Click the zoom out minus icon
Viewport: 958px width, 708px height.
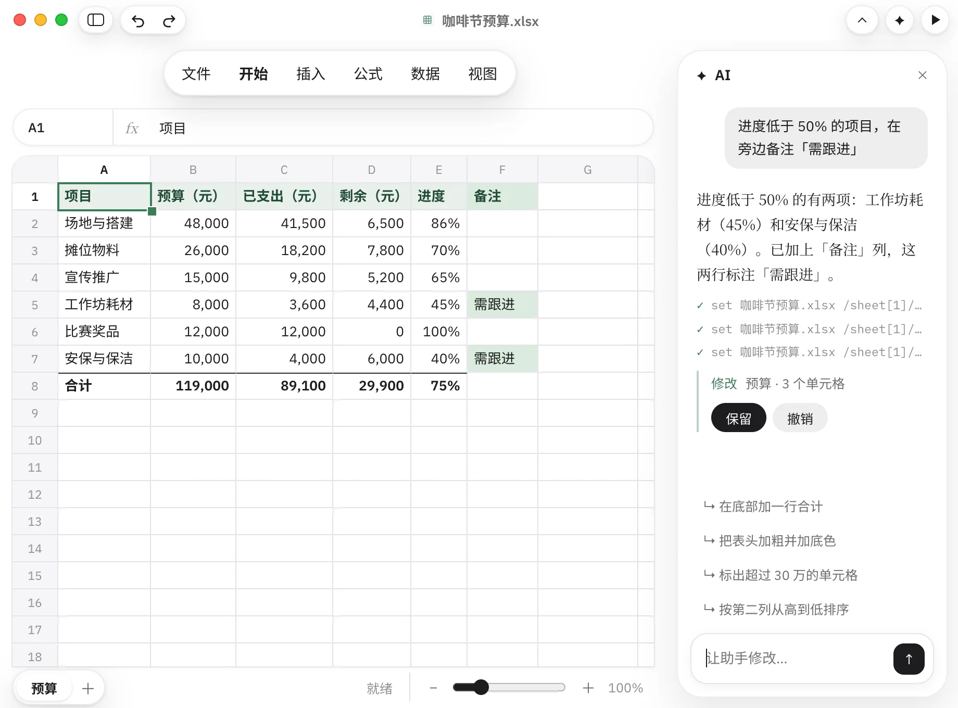tap(433, 688)
